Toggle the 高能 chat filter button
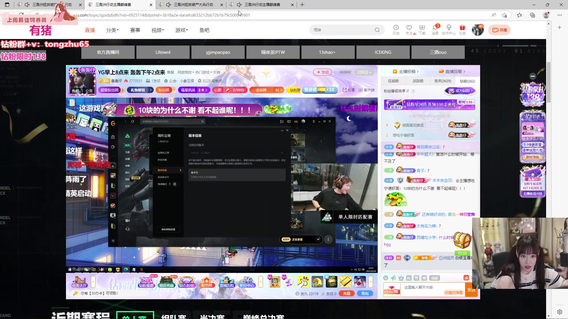Image resolution: width=568 pixels, height=319 pixels. click(x=435, y=278)
